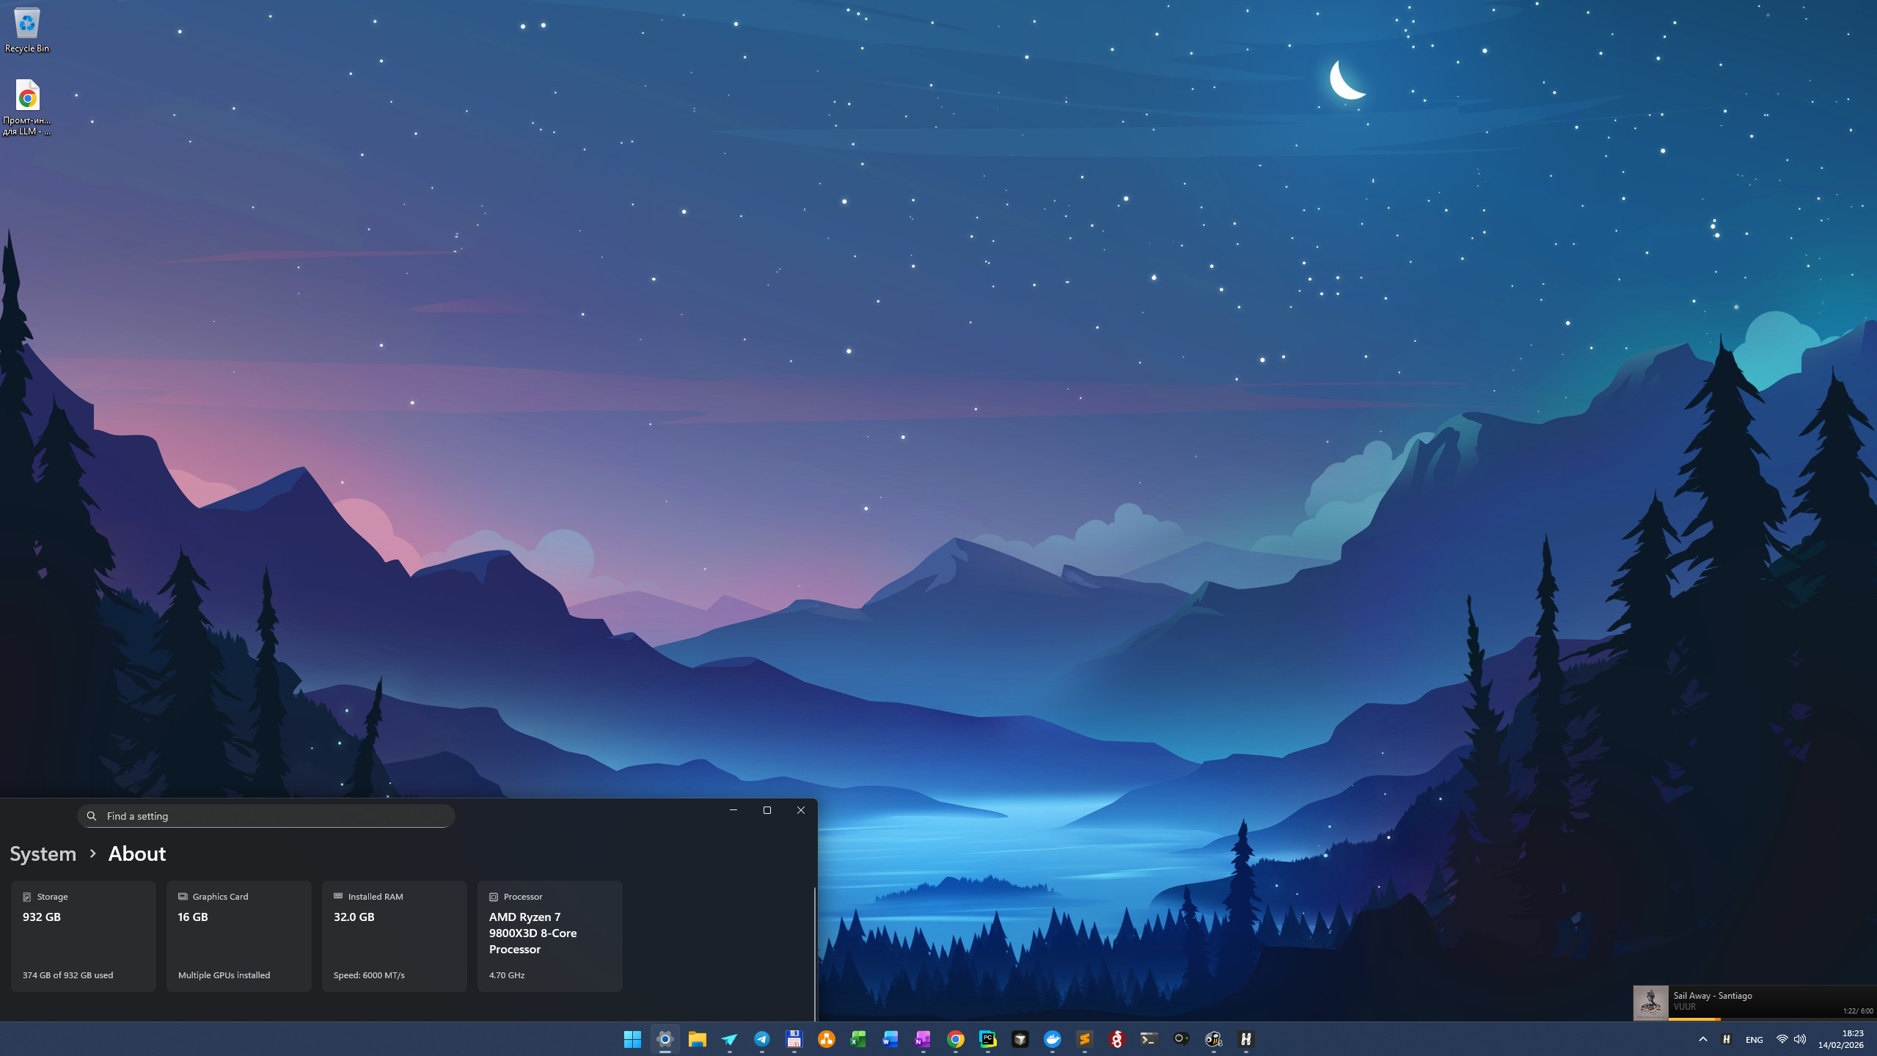Open Word from the taskbar
1877x1056 pixels.
coord(890,1039)
